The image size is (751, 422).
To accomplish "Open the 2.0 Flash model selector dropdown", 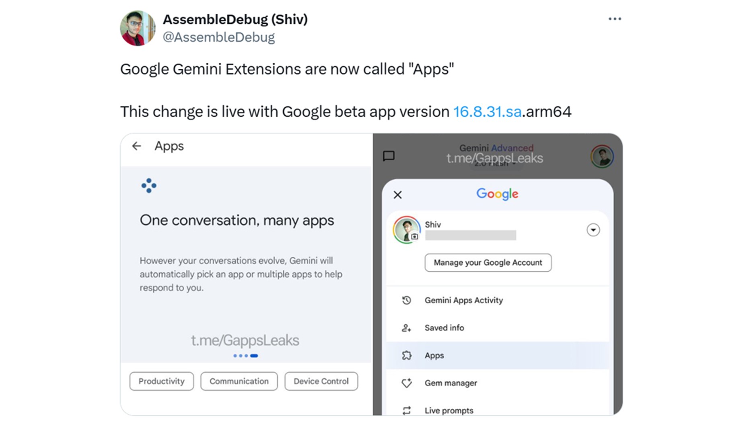I will point(495,164).
